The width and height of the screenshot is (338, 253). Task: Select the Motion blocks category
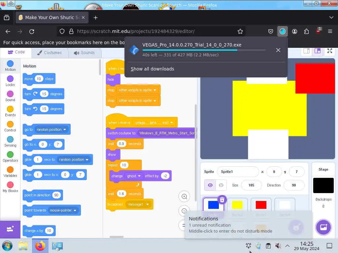[x=10, y=66]
